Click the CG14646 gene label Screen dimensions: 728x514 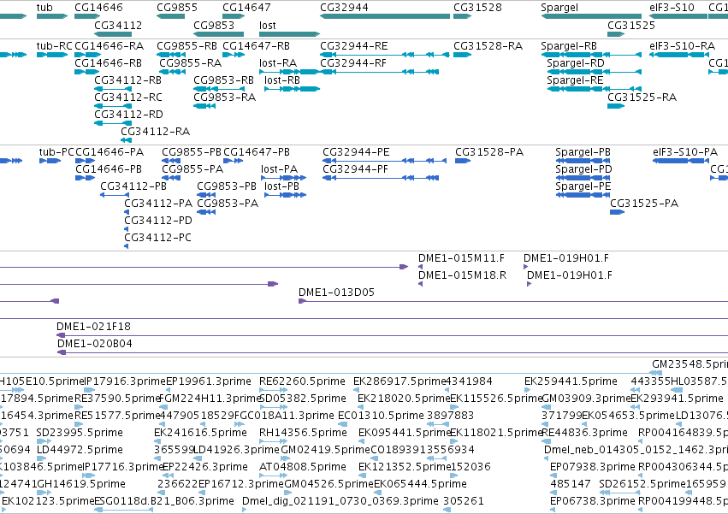pyautogui.click(x=98, y=8)
